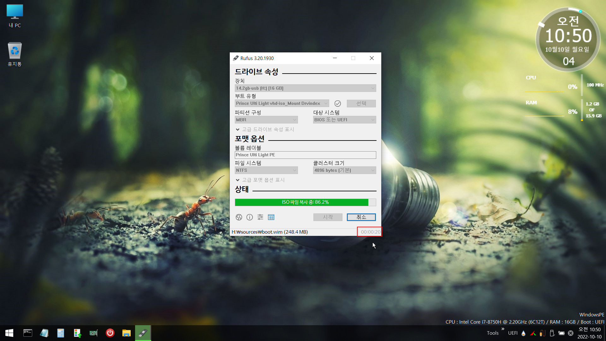This screenshot has width=606, height=341.
Task: Select the 휴지통 recycle bin desktop icon
Action: pyautogui.click(x=15, y=54)
